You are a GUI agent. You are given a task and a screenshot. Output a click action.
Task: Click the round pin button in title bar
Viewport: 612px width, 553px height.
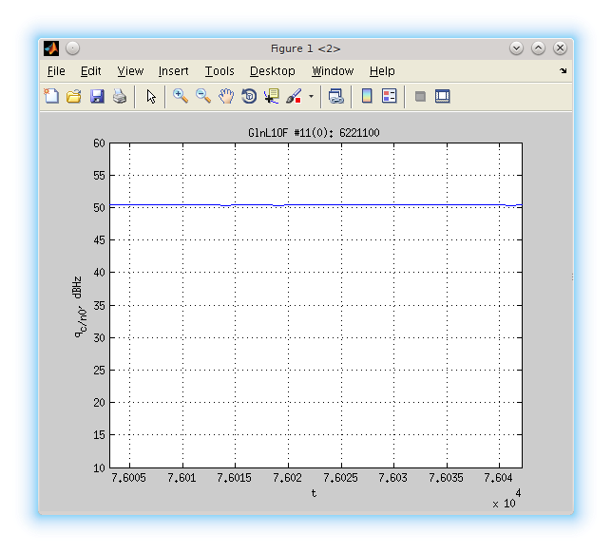click(72, 48)
